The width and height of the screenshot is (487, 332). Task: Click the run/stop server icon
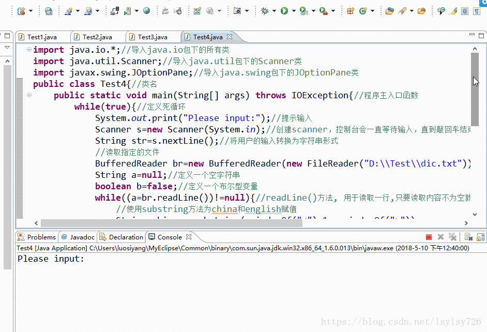127,11
